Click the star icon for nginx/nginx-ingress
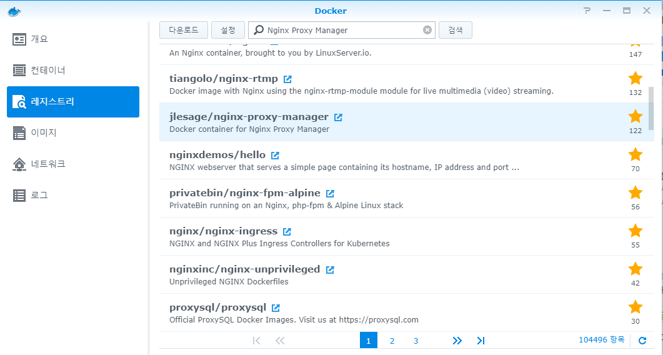 click(635, 231)
